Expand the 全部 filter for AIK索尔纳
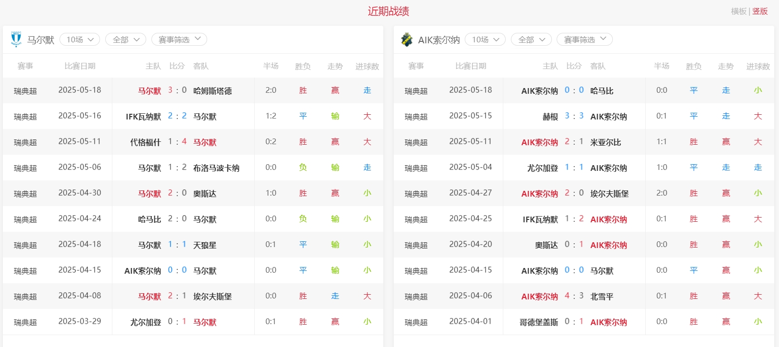The width and height of the screenshot is (779, 347). coord(531,40)
